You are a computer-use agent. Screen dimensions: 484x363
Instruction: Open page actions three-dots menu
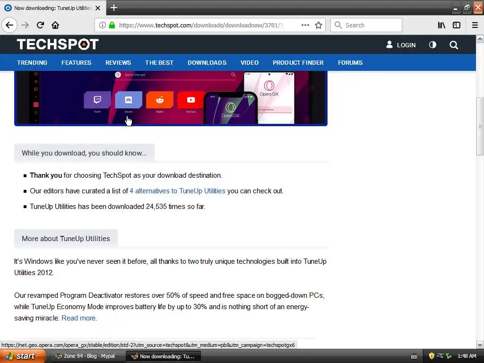click(x=305, y=25)
